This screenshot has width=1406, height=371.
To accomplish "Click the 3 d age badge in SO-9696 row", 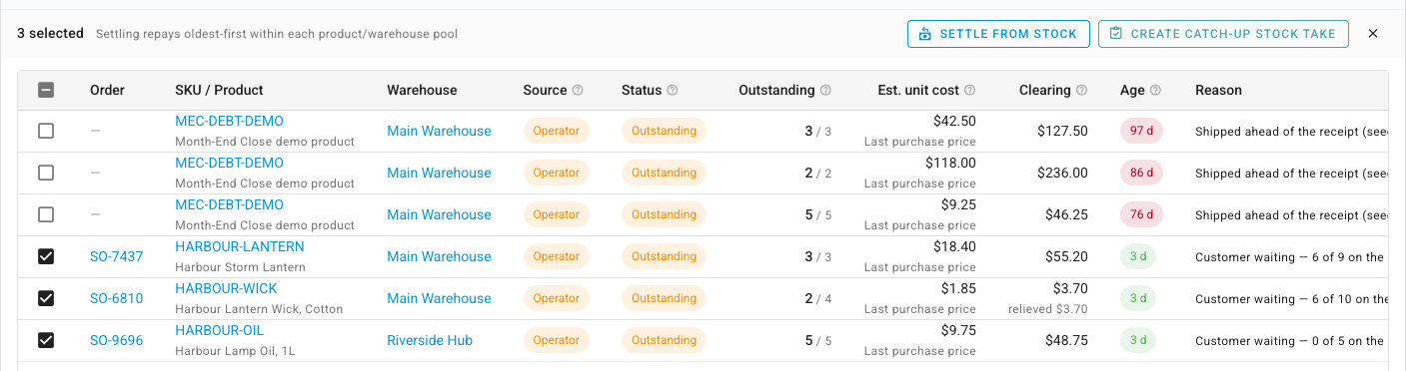I will point(1138,340).
